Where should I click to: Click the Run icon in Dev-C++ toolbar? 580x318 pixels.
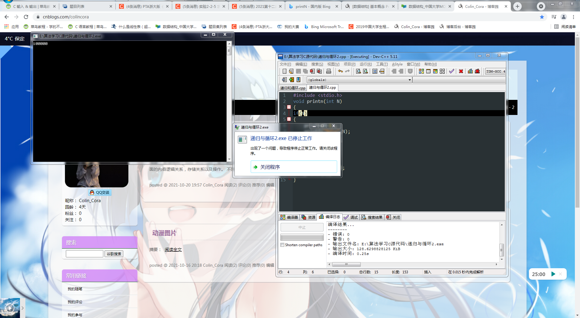428,71
